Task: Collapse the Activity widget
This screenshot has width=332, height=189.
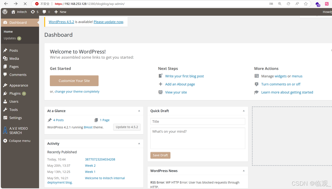Action: coord(139,143)
